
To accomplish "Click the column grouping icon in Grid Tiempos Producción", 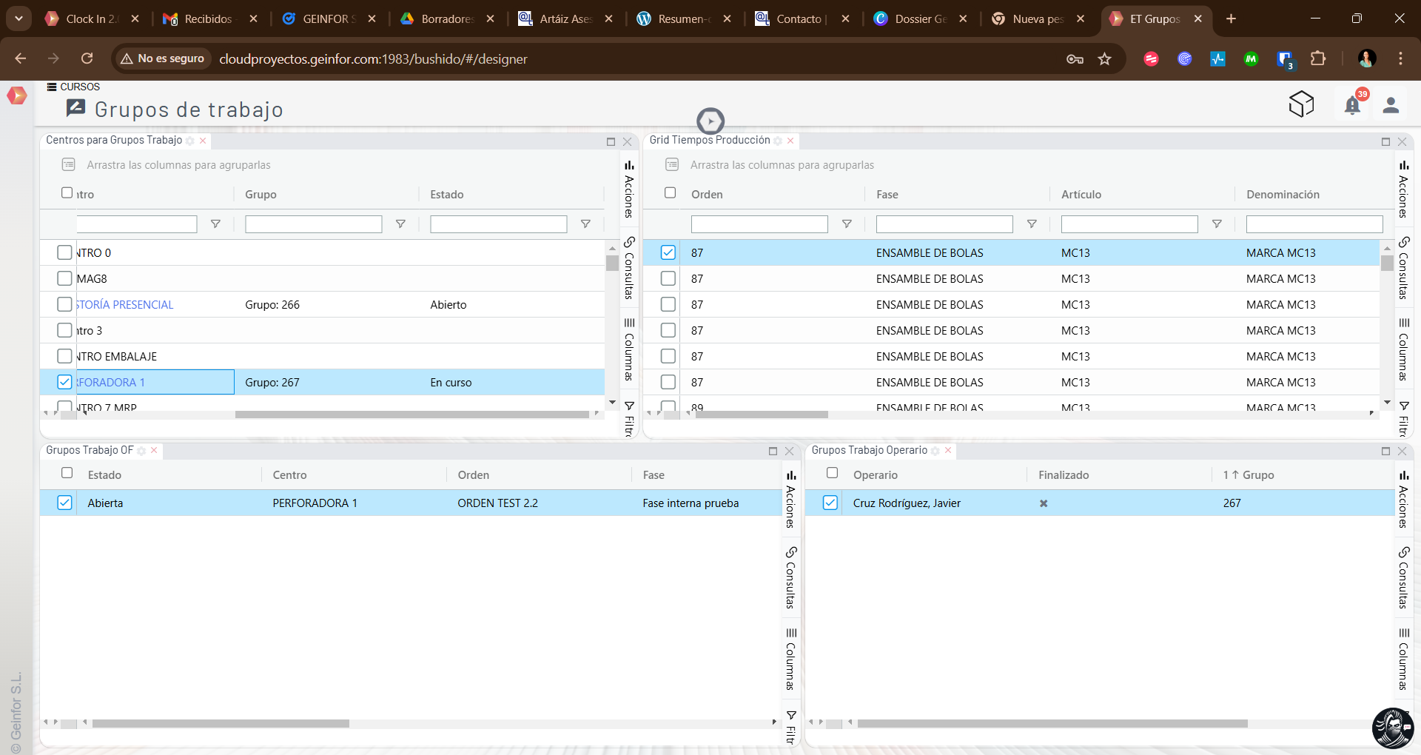I will [x=673, y=164].
